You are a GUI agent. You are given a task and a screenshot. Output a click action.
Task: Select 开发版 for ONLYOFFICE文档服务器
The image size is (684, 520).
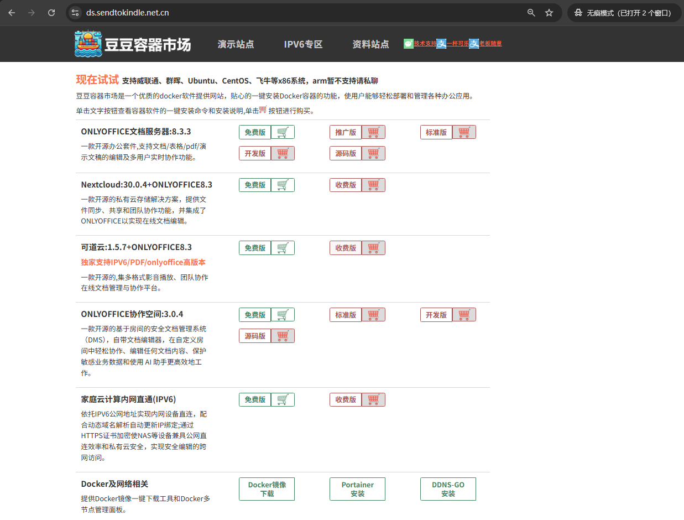click(x=255, y=153)
